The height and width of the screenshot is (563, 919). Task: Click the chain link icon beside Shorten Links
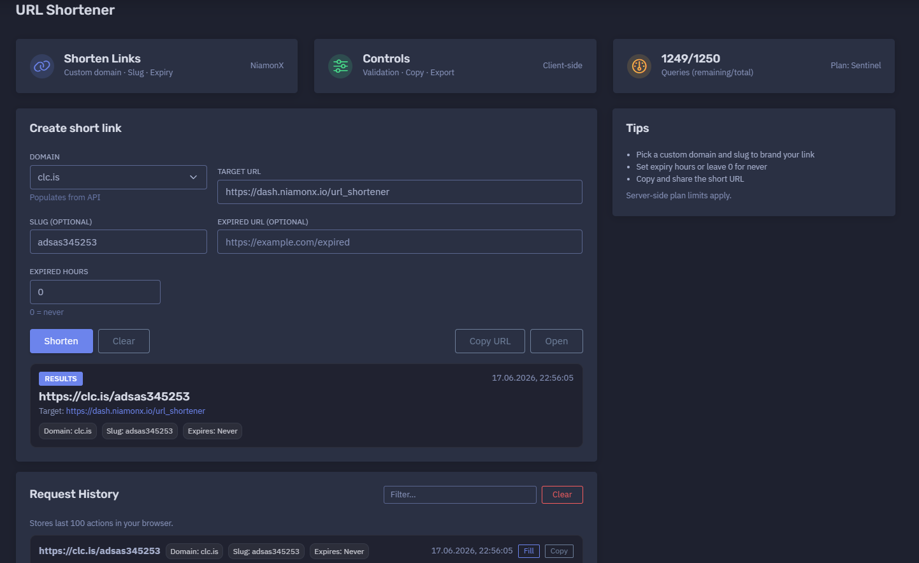pyautogui.click(x=42, y=66)
